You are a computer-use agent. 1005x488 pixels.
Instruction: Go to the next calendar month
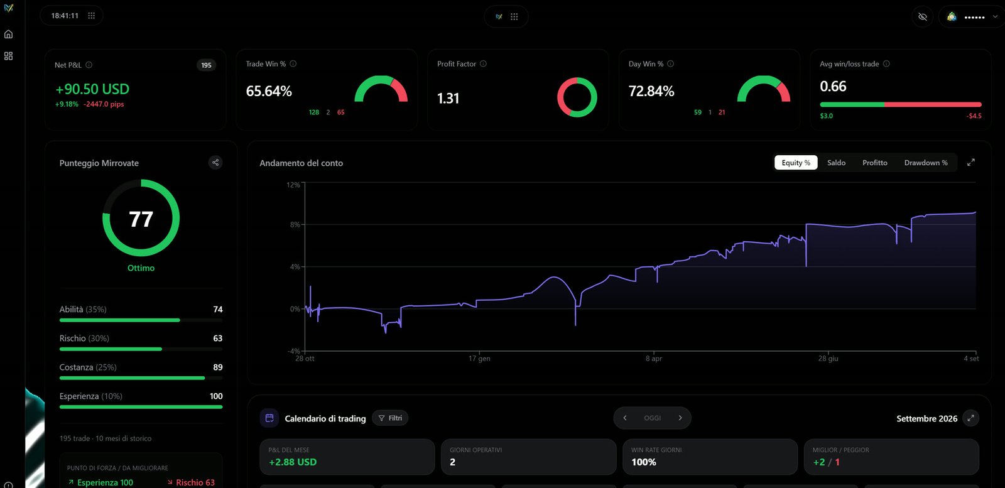[680, 418]
